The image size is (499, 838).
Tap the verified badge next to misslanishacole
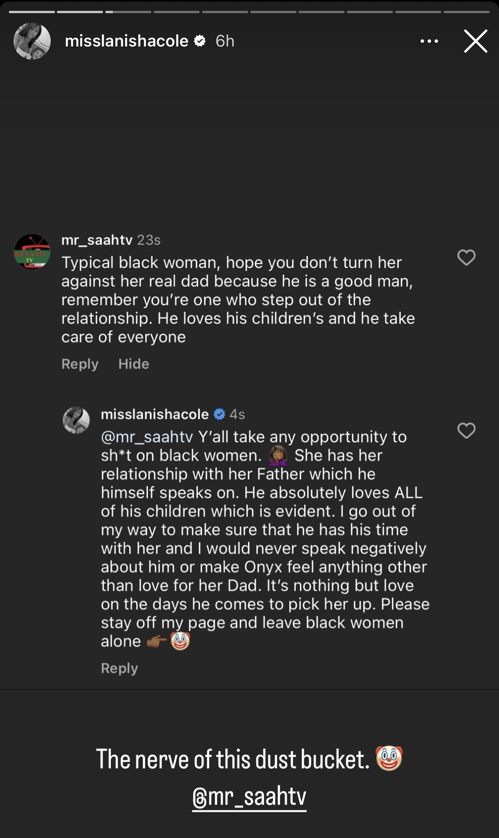pyautogui.click(x=200, y=41)
